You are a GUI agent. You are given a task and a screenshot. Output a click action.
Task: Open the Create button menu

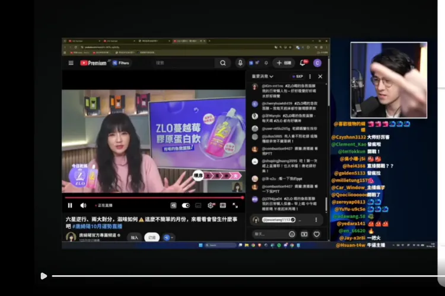point(284,63)
